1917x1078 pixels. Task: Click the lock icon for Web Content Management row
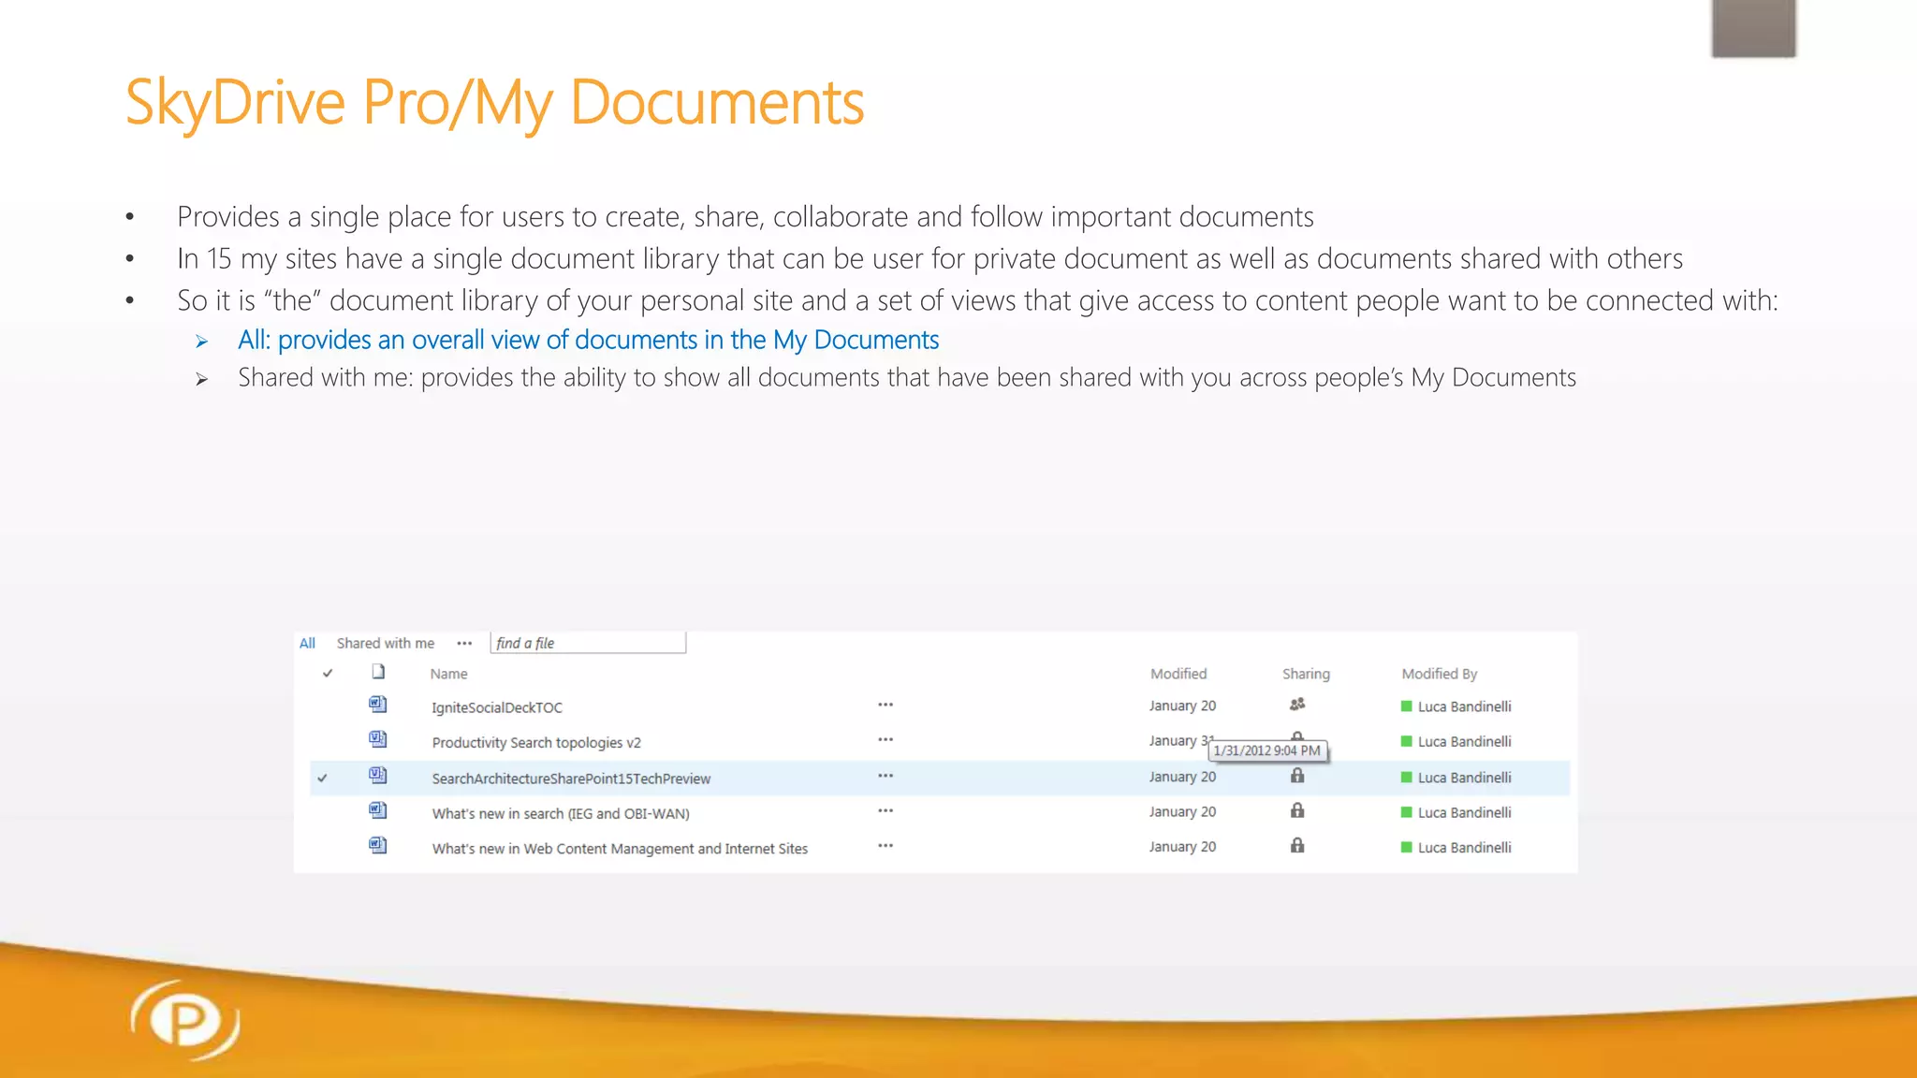tap(1297, 845)
